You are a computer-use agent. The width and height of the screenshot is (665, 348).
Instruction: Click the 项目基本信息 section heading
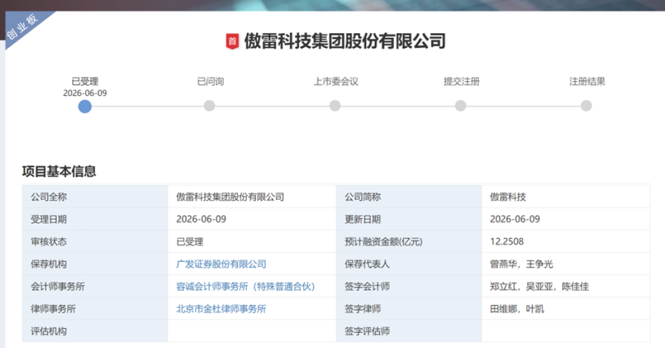(x=59, y=172)
